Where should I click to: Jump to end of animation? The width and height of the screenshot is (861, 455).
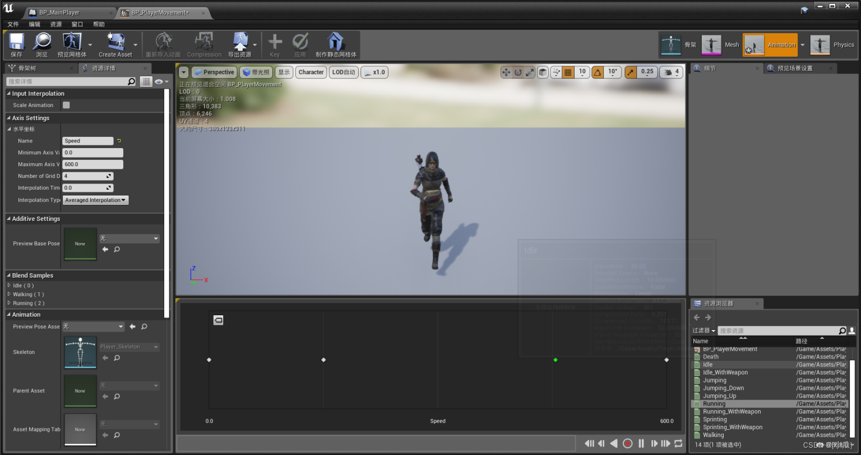click(666, 443)
